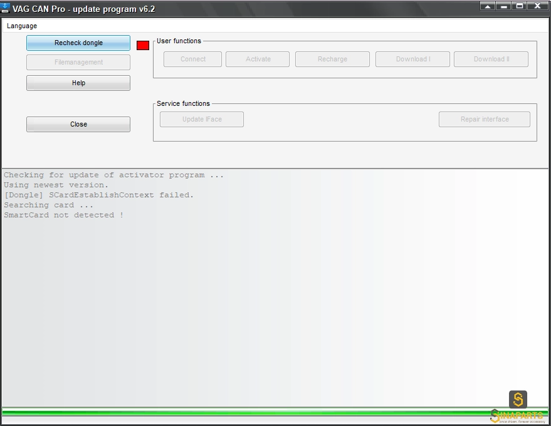The width and height of the screenshot is (551, 426).
Task: Maximize the VAG CAN Pro window
Action: [520, 6]
